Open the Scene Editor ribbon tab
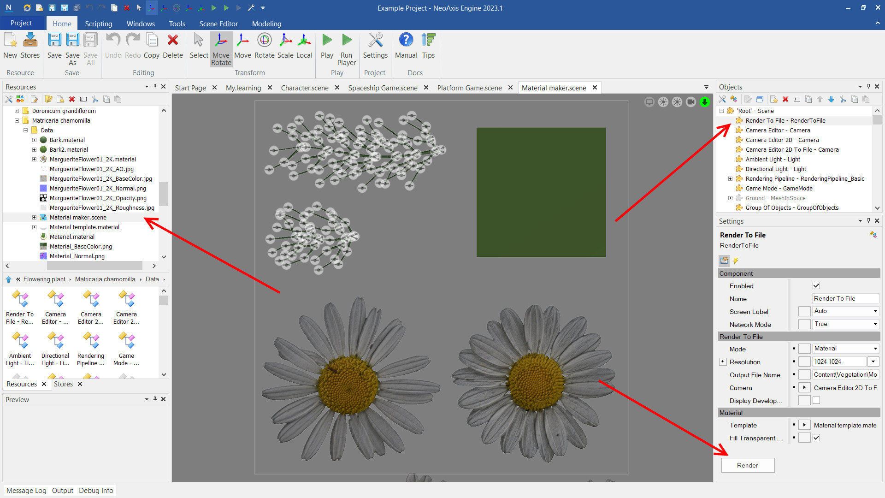Image resolution: width=885 pixels, height=498 pixels. coord(218,24)
